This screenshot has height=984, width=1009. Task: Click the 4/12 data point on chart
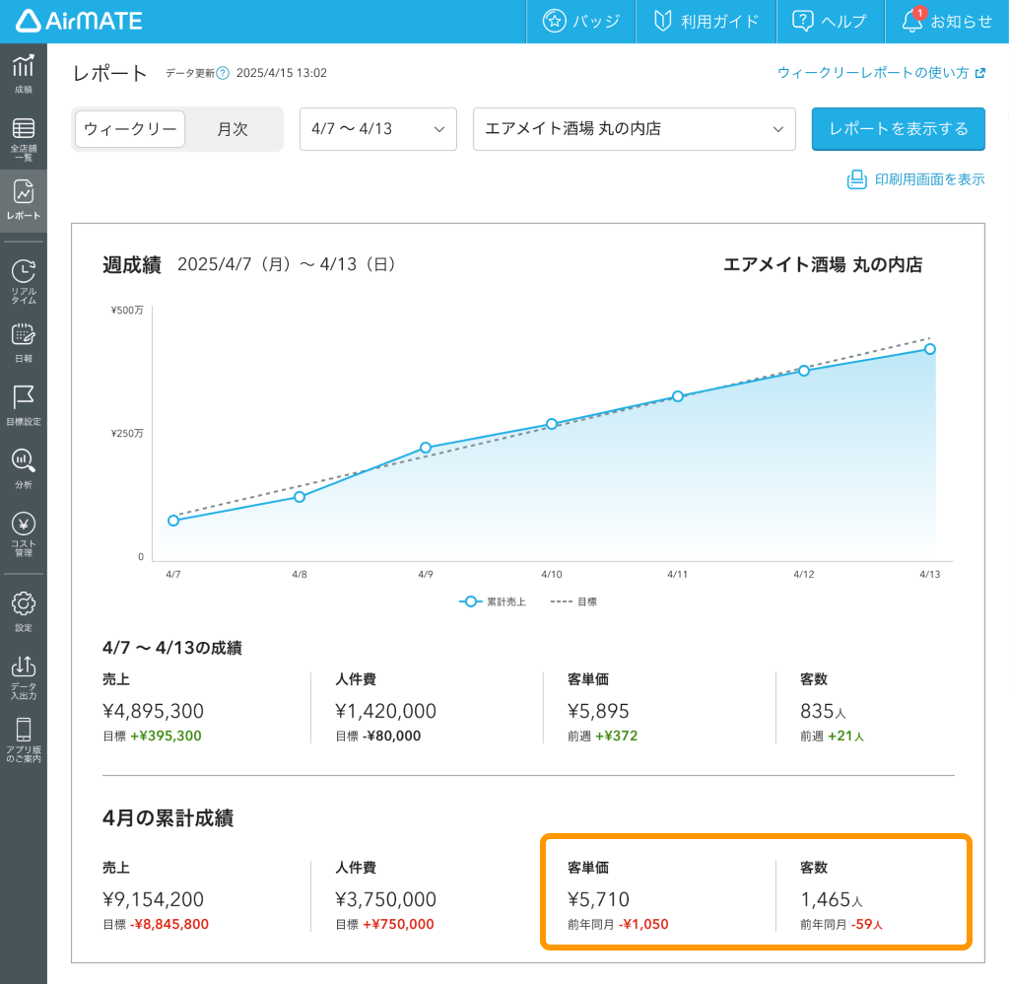point(804,371)
